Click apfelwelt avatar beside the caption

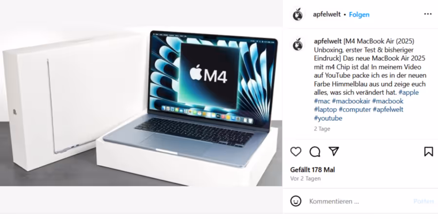(298, 44)
